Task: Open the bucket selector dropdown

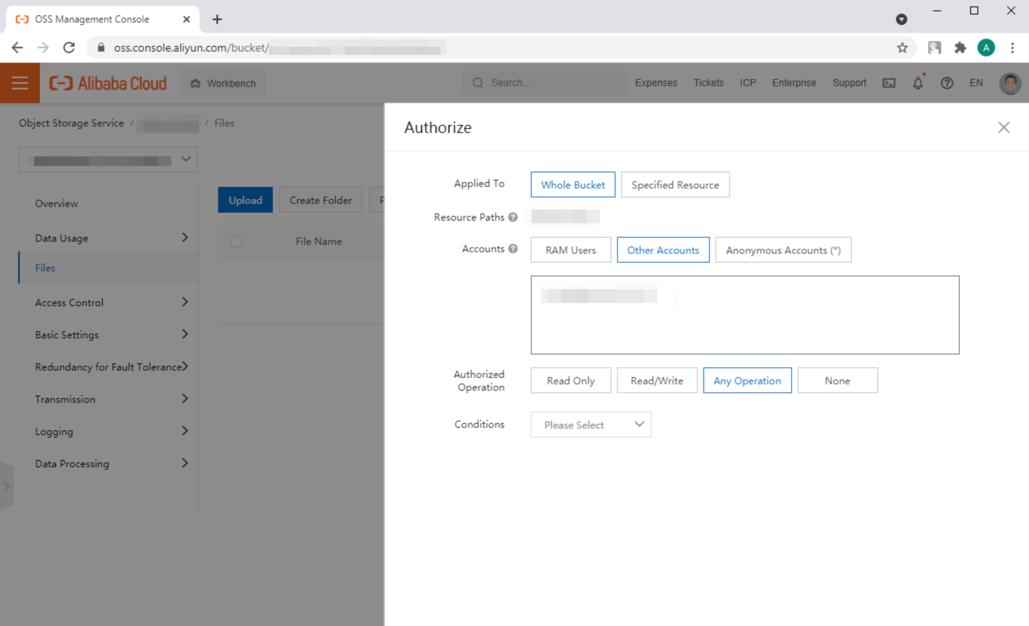Action: [x=108, y=160]
